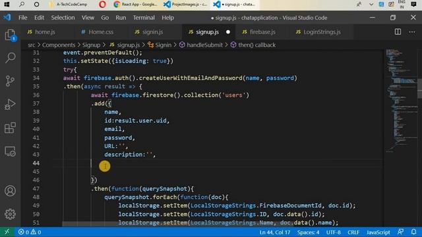Click the code minimap preview
422x237 pixels.
(x=401, y=101)
